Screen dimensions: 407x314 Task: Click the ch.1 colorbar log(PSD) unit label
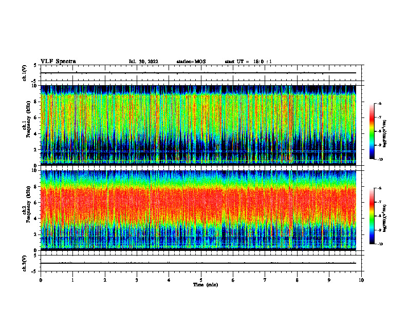(385, 134)
